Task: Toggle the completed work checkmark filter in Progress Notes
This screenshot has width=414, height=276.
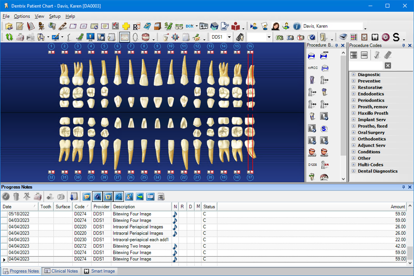Action: tap(97, 197)
